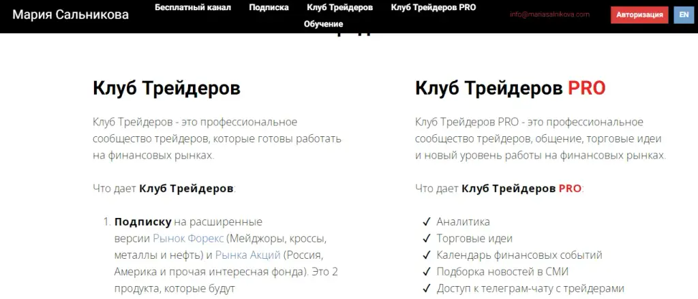The width and height of the screenshot is (698, 299).
Task: Open Бесплатный канал menu item
Action: 193,7
